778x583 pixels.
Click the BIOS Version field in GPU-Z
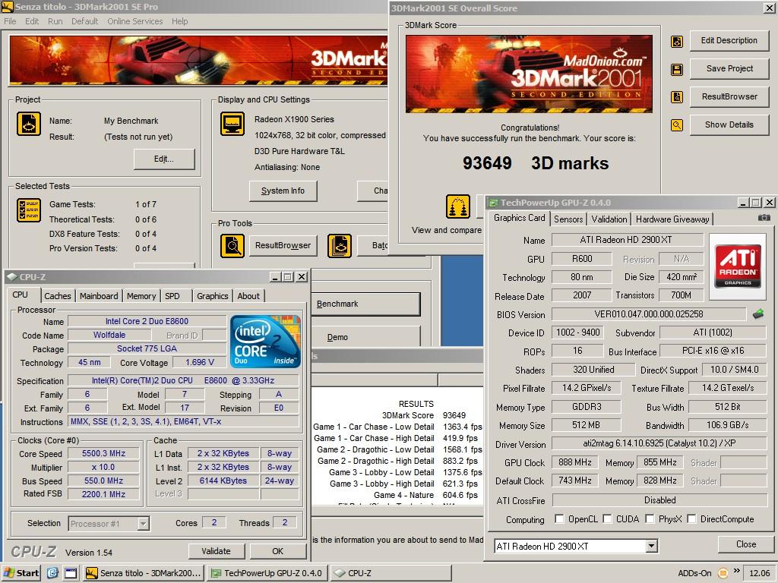pyautogui.click(x=649, y=314)
